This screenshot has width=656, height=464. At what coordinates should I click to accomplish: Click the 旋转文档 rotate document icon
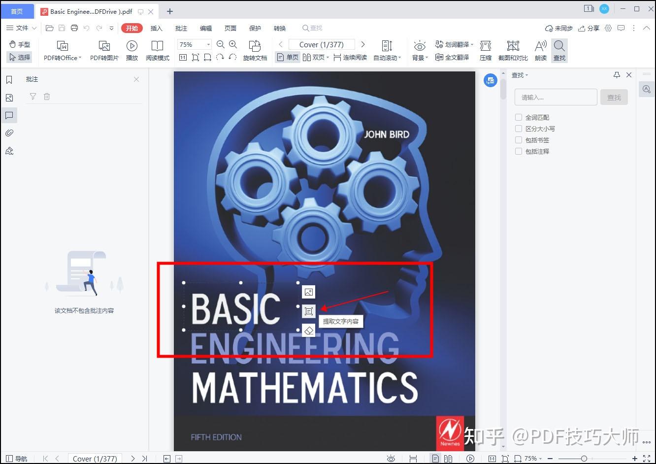coord(255,46)
